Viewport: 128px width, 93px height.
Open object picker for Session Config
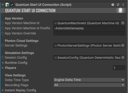(123, 57)
